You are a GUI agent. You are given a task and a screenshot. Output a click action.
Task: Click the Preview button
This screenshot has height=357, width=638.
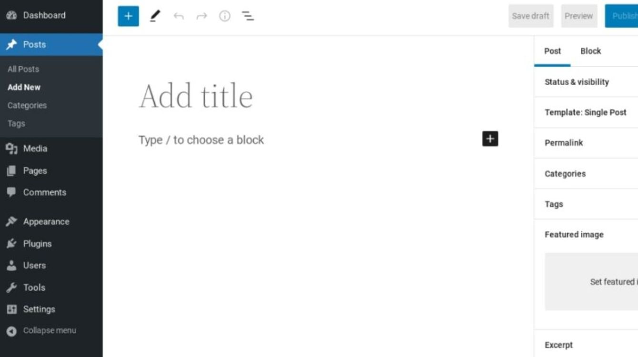click(578, 16)
